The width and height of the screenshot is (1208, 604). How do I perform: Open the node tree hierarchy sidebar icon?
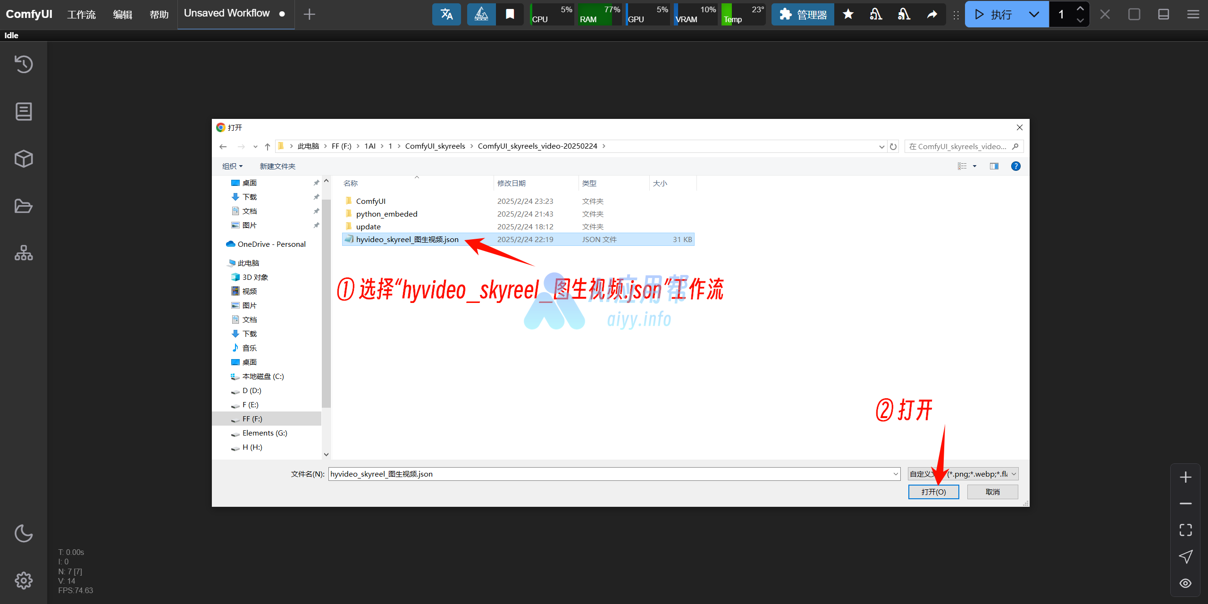pyautogui.click(x=24, y=253)
